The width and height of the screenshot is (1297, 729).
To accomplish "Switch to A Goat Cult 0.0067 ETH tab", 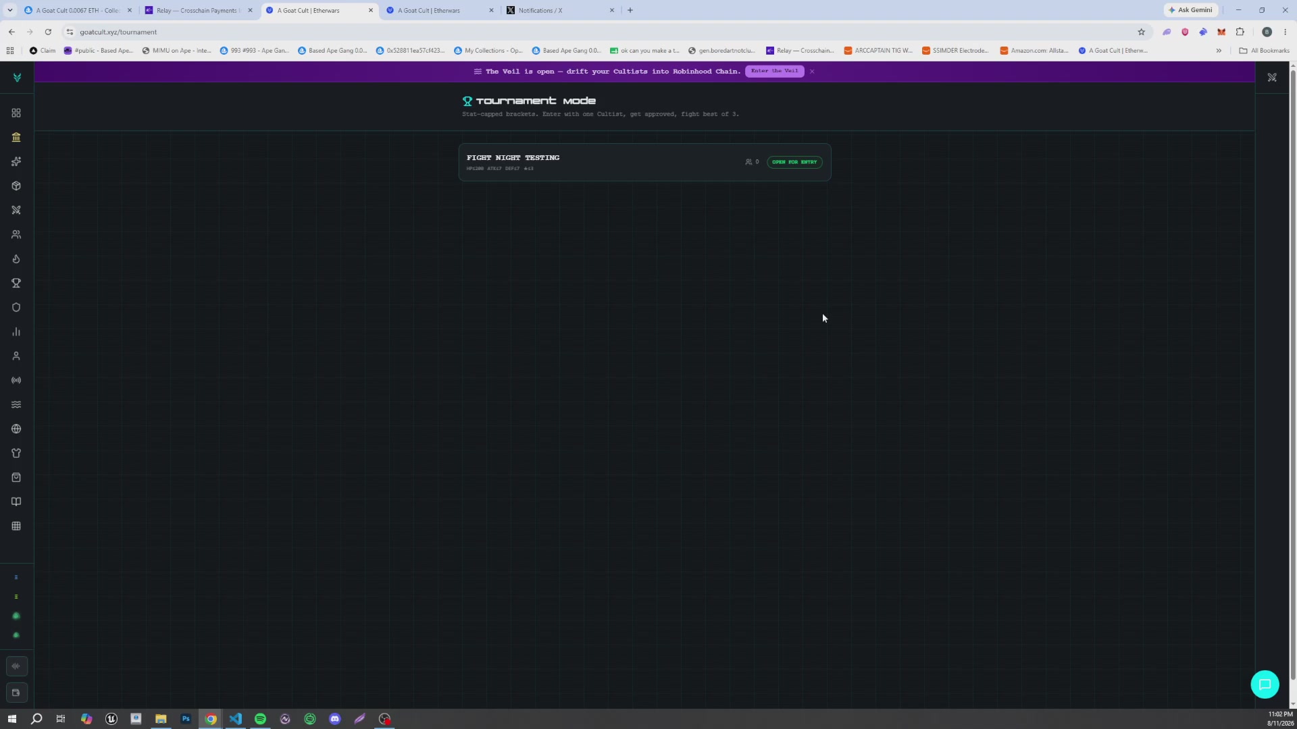I will pyautogui.click(x=78, y=10).
